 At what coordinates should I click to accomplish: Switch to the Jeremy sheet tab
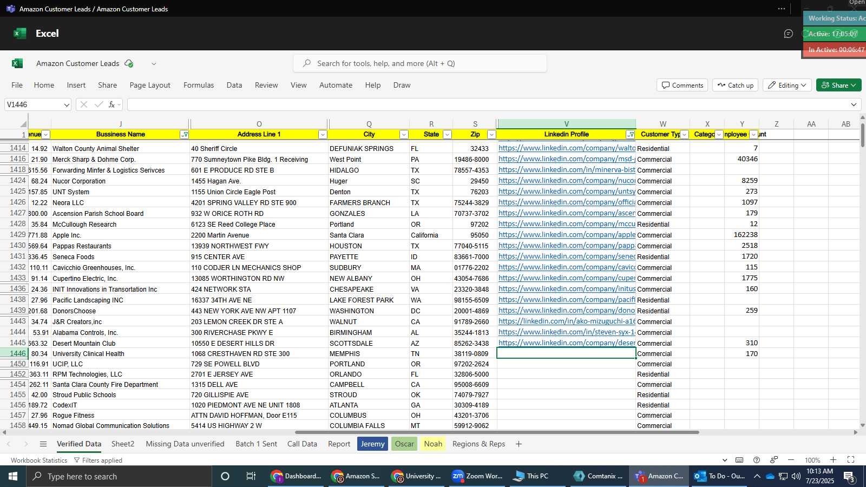372,444
